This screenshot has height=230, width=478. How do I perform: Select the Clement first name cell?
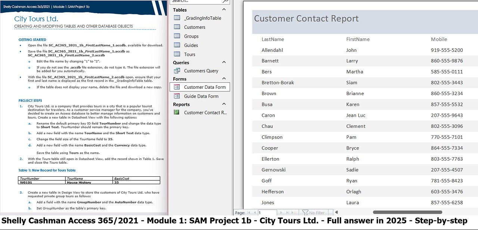coord(356,126)
